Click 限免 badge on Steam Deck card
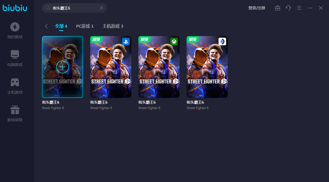 [x=193, y=39]
